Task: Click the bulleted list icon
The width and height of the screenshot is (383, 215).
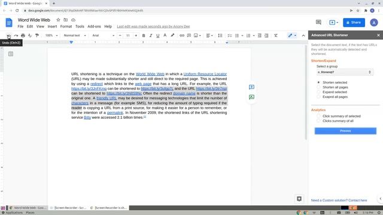Action: point(237,36)
